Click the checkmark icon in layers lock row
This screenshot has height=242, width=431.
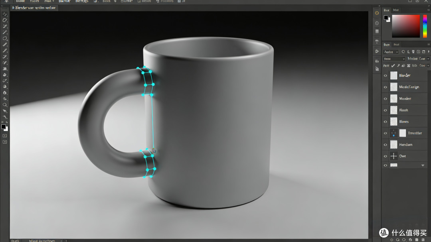(x=393, y=66)
